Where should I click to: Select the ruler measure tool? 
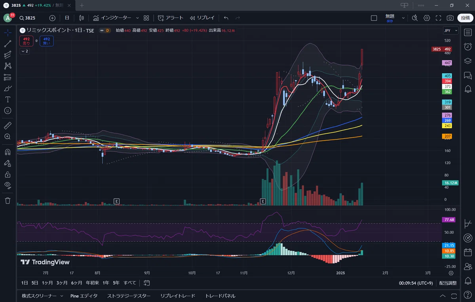(x=8, y=125)
